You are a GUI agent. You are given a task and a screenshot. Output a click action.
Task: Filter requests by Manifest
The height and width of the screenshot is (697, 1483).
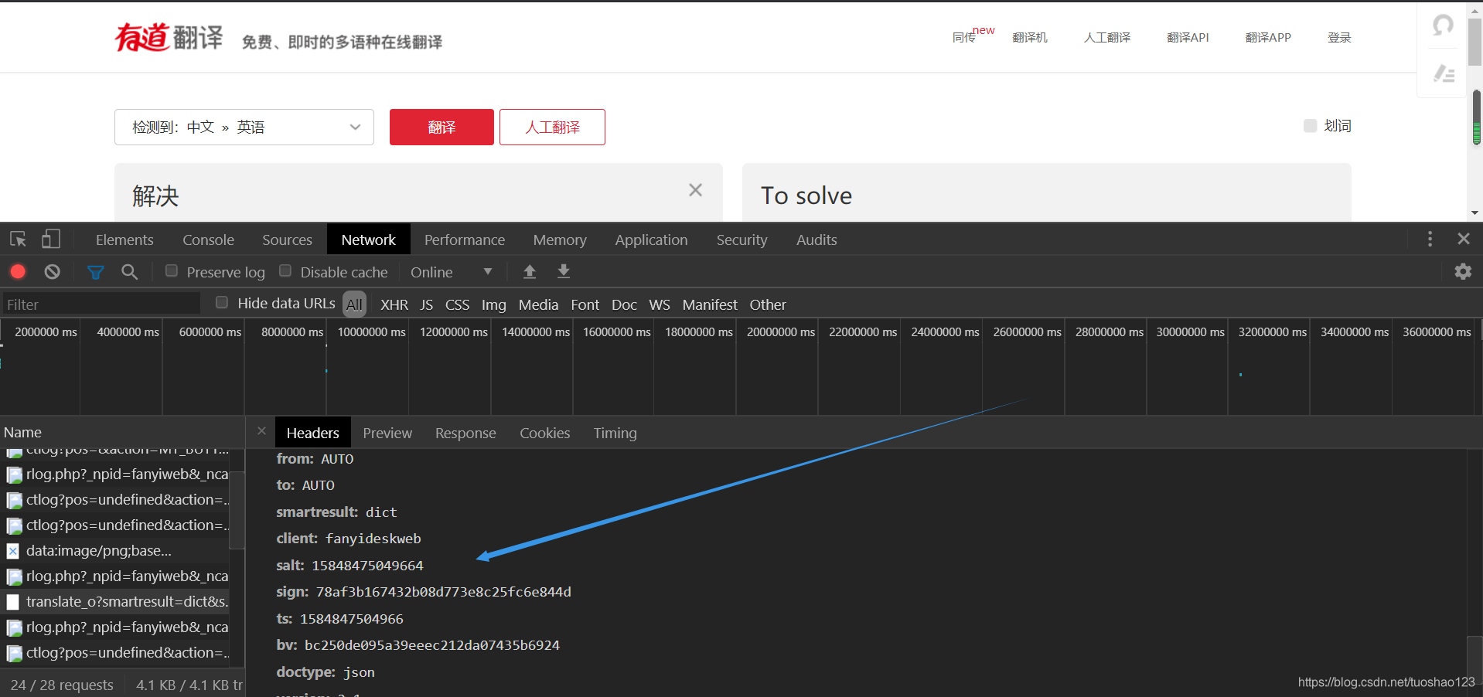[710, 304]
